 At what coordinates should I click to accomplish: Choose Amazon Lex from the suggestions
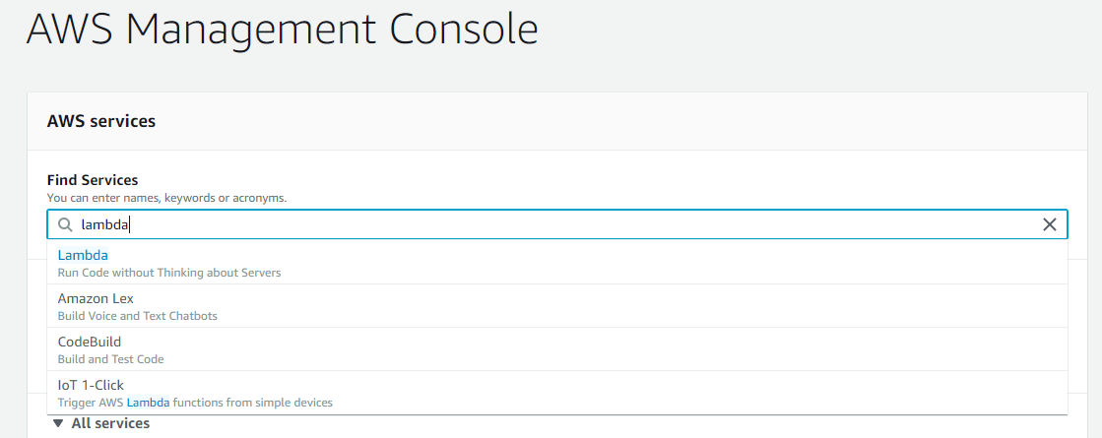[96, 299]
